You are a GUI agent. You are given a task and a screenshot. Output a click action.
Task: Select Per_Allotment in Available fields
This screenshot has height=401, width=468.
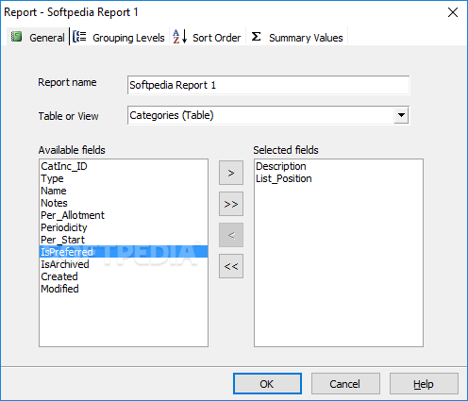click(x=124, y=215)
